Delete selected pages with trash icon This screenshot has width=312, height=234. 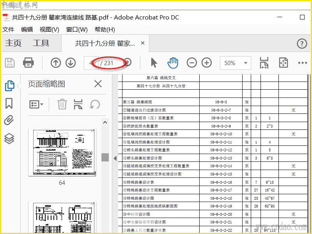pyautogui.click(x=62, y=104)
